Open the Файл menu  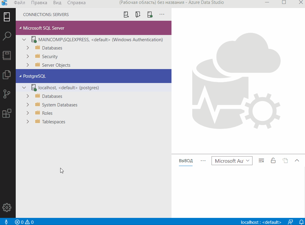(19, 3)
